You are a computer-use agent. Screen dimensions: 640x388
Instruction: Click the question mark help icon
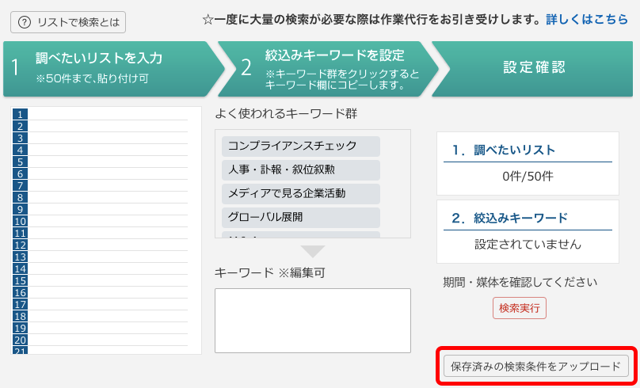25,22
